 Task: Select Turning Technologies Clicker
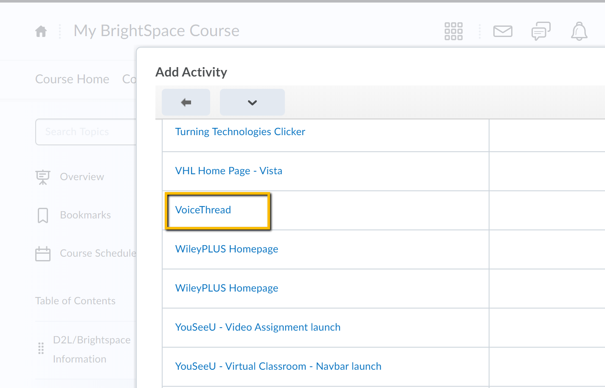tap(240, 131)
